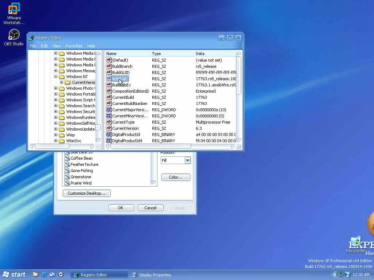This screenshot has height=280, width=374.
Task: Click OK in Display Properties
Action: click(121, 207)
